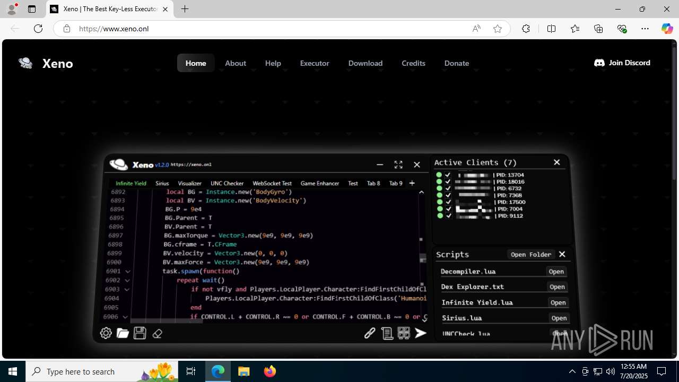679x382 pixels.
Task: Click the taskbar search box
Action: click(102, 371)
